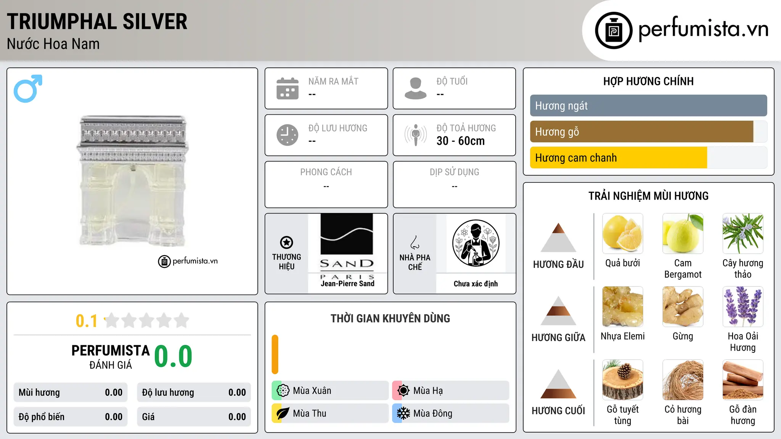This screenshot has width=781, height=439.
Task: Click the person icon beside Độ Tuổi
Action: click(x=416, y=88)
